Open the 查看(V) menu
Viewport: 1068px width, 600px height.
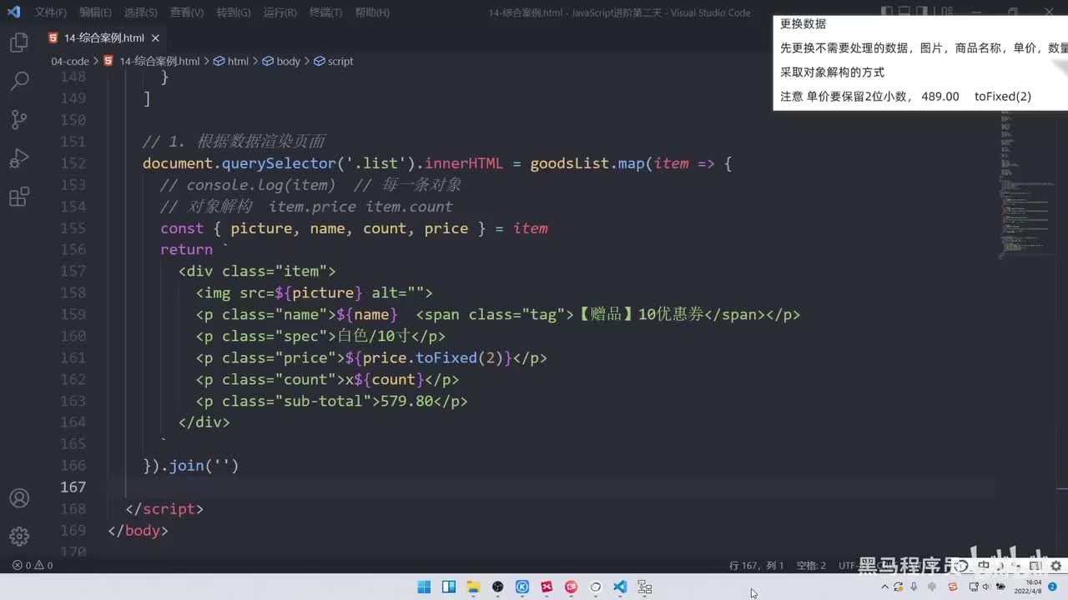(x=186, y=12)
